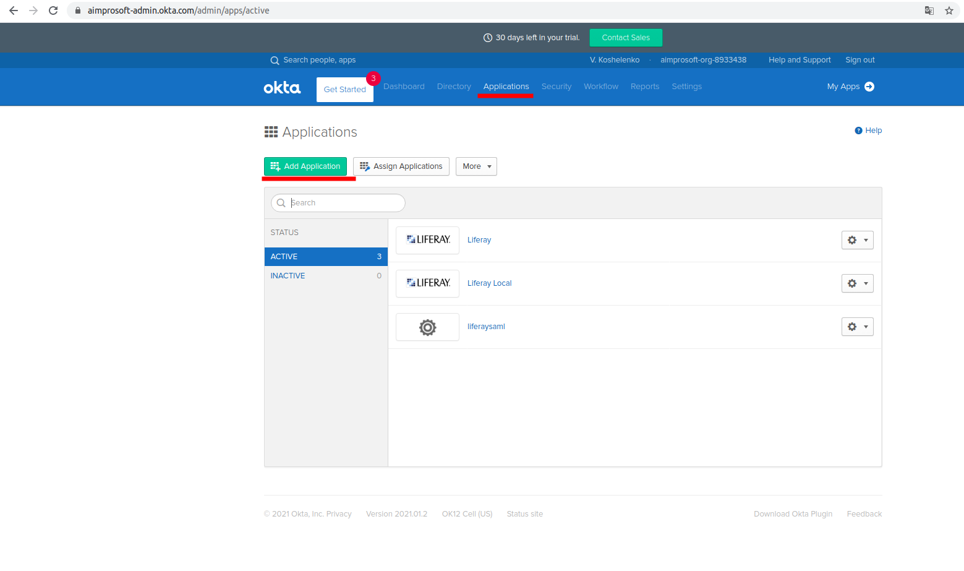This screenshot has height=571, width=964.
Task: Reload the page with refresh icon
Action: (x=53, y=11)
